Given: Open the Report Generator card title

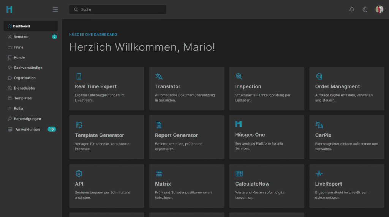Looking at the screenshot, I should pos(176,135).
